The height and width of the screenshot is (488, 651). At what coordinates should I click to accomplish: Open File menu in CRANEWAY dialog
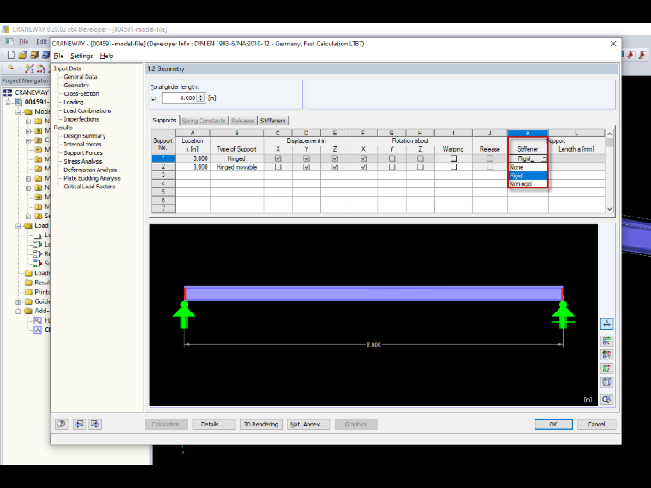[x=58, y=56]
